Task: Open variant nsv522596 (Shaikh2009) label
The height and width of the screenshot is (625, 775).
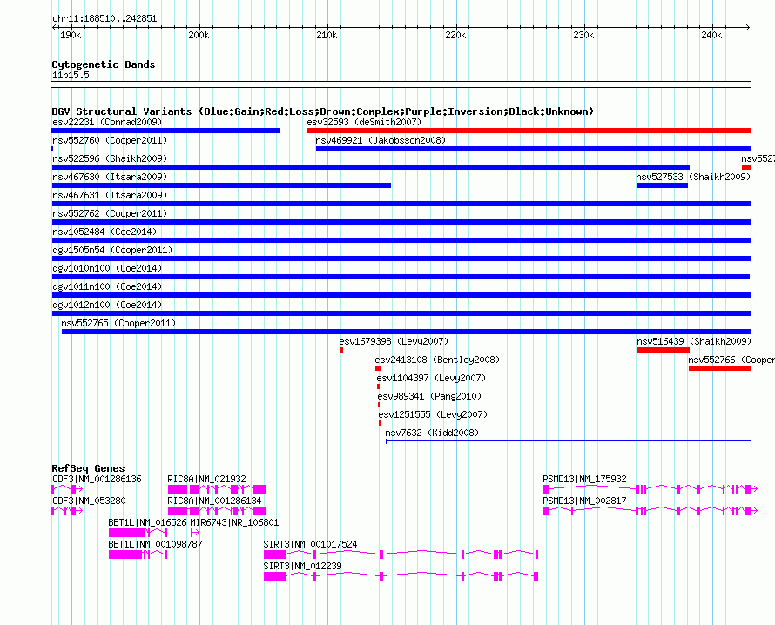Action: point(110,158)
